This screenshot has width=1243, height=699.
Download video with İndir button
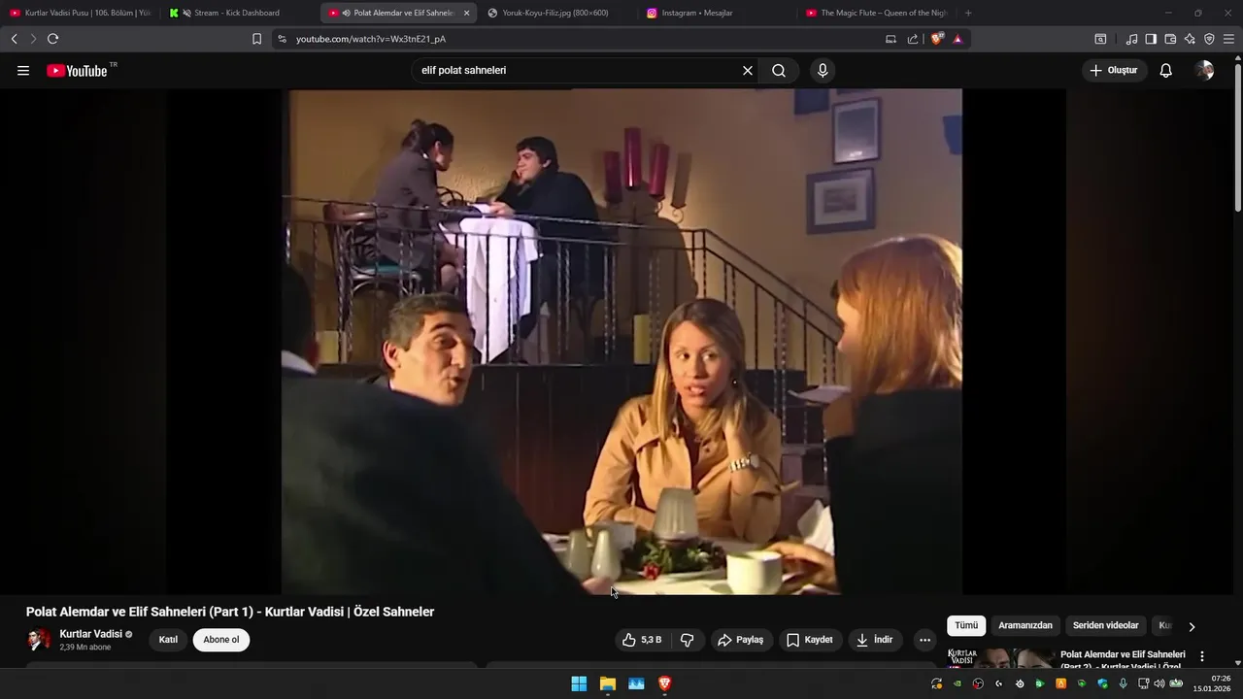tap(875, 640)
